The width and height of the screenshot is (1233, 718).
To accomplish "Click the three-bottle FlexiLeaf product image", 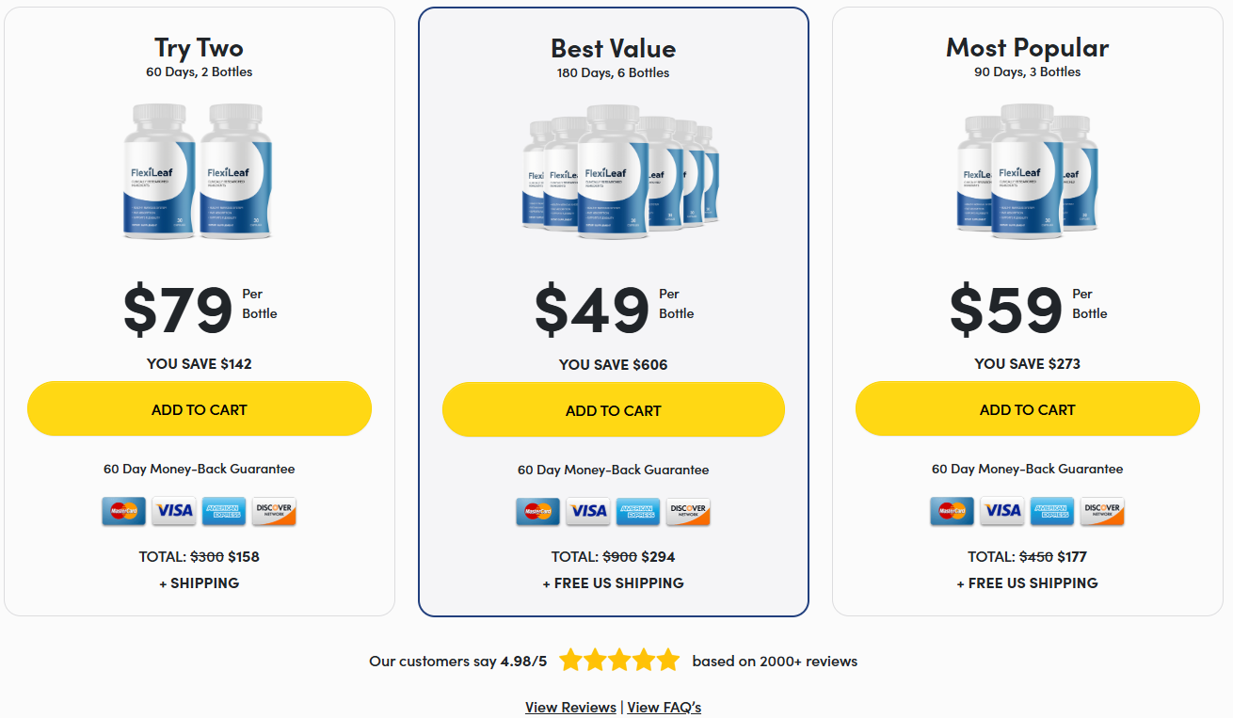I will point(1027,171).
